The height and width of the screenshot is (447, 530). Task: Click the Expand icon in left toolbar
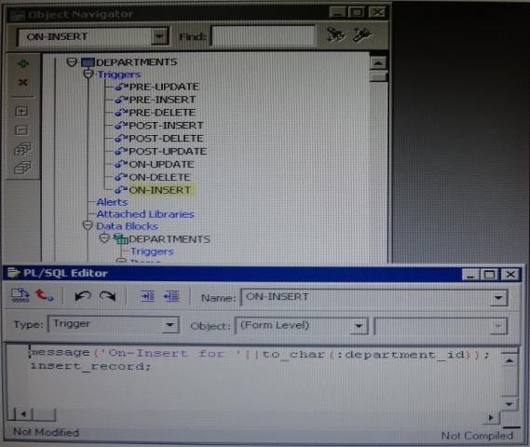pyautogui.click(x=22, y=111)
